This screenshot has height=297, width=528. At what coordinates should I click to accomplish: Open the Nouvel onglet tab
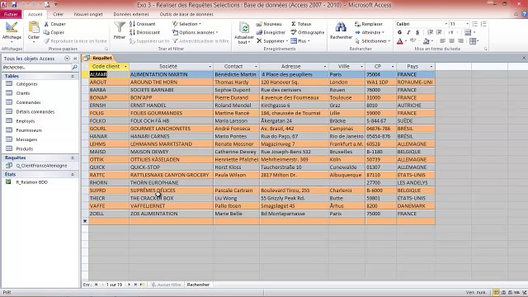coord(88,14)
